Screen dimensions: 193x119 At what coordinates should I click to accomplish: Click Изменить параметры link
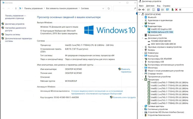coord(126,70)
